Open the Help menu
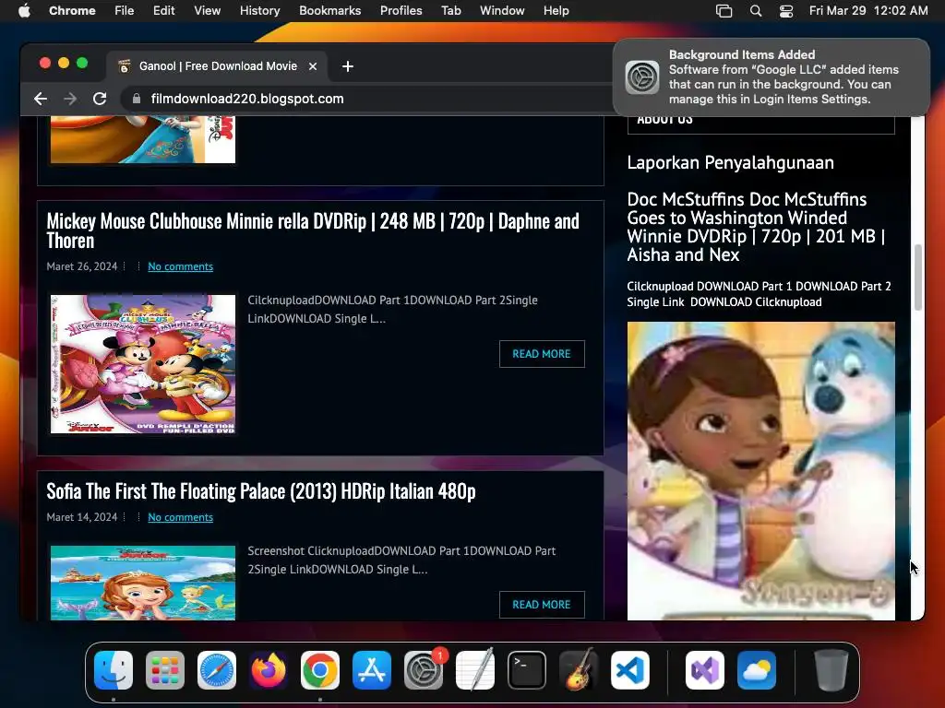945x708 pixels. (x=556, y=10)
